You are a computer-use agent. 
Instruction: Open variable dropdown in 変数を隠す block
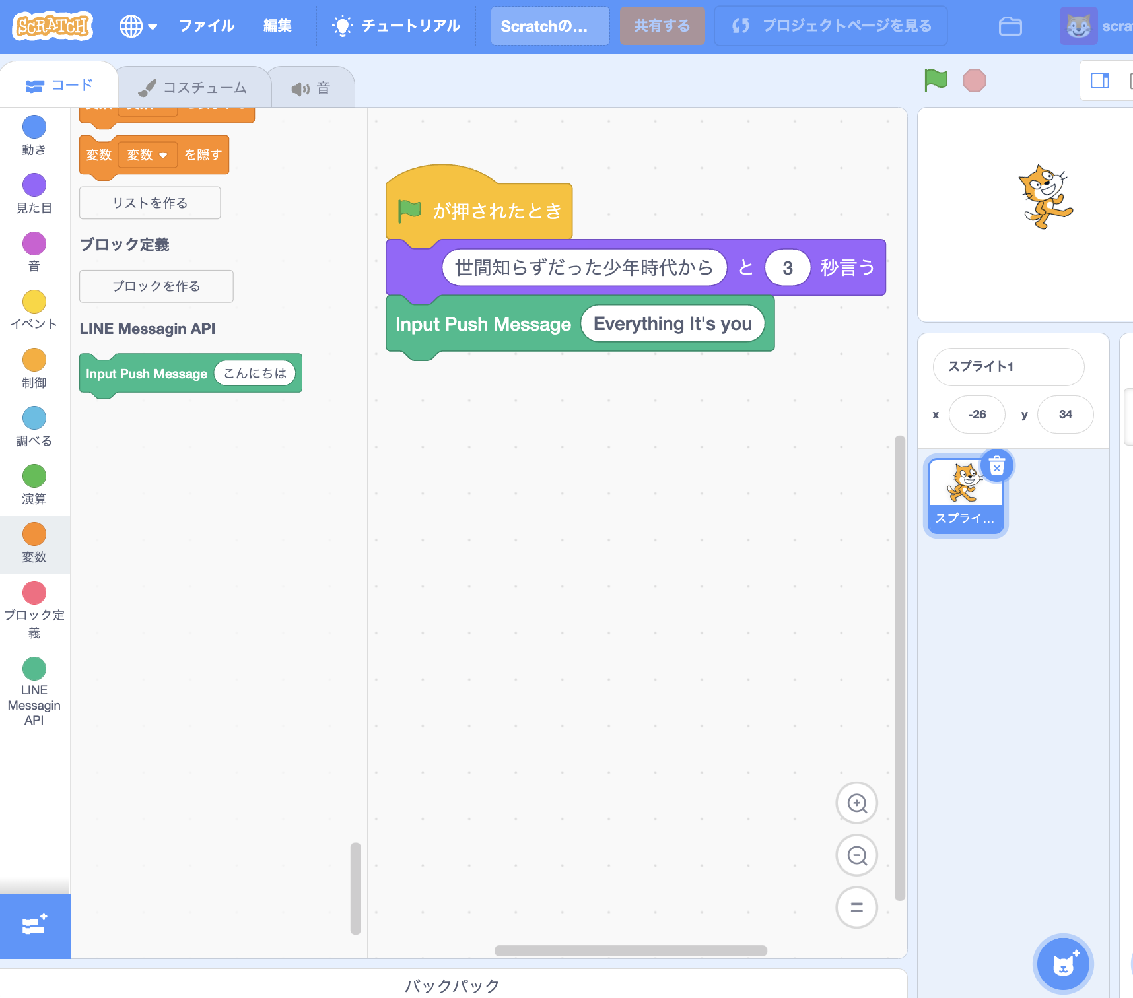(148, 155)
